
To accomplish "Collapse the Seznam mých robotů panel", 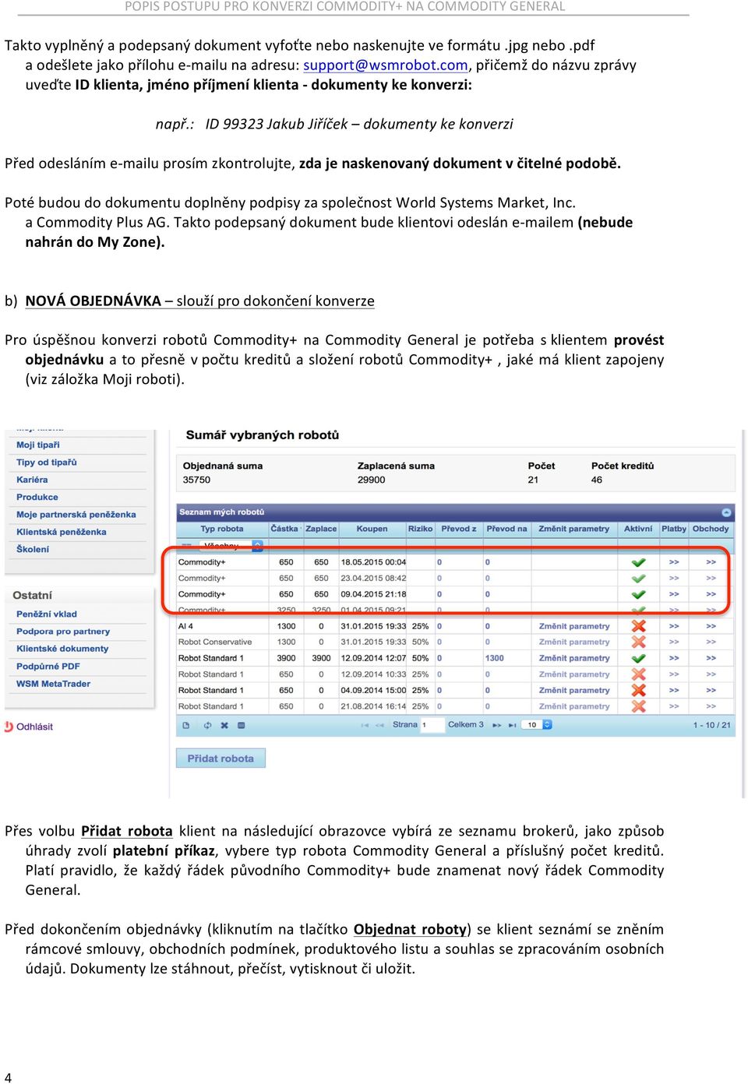I will point(726,512).
